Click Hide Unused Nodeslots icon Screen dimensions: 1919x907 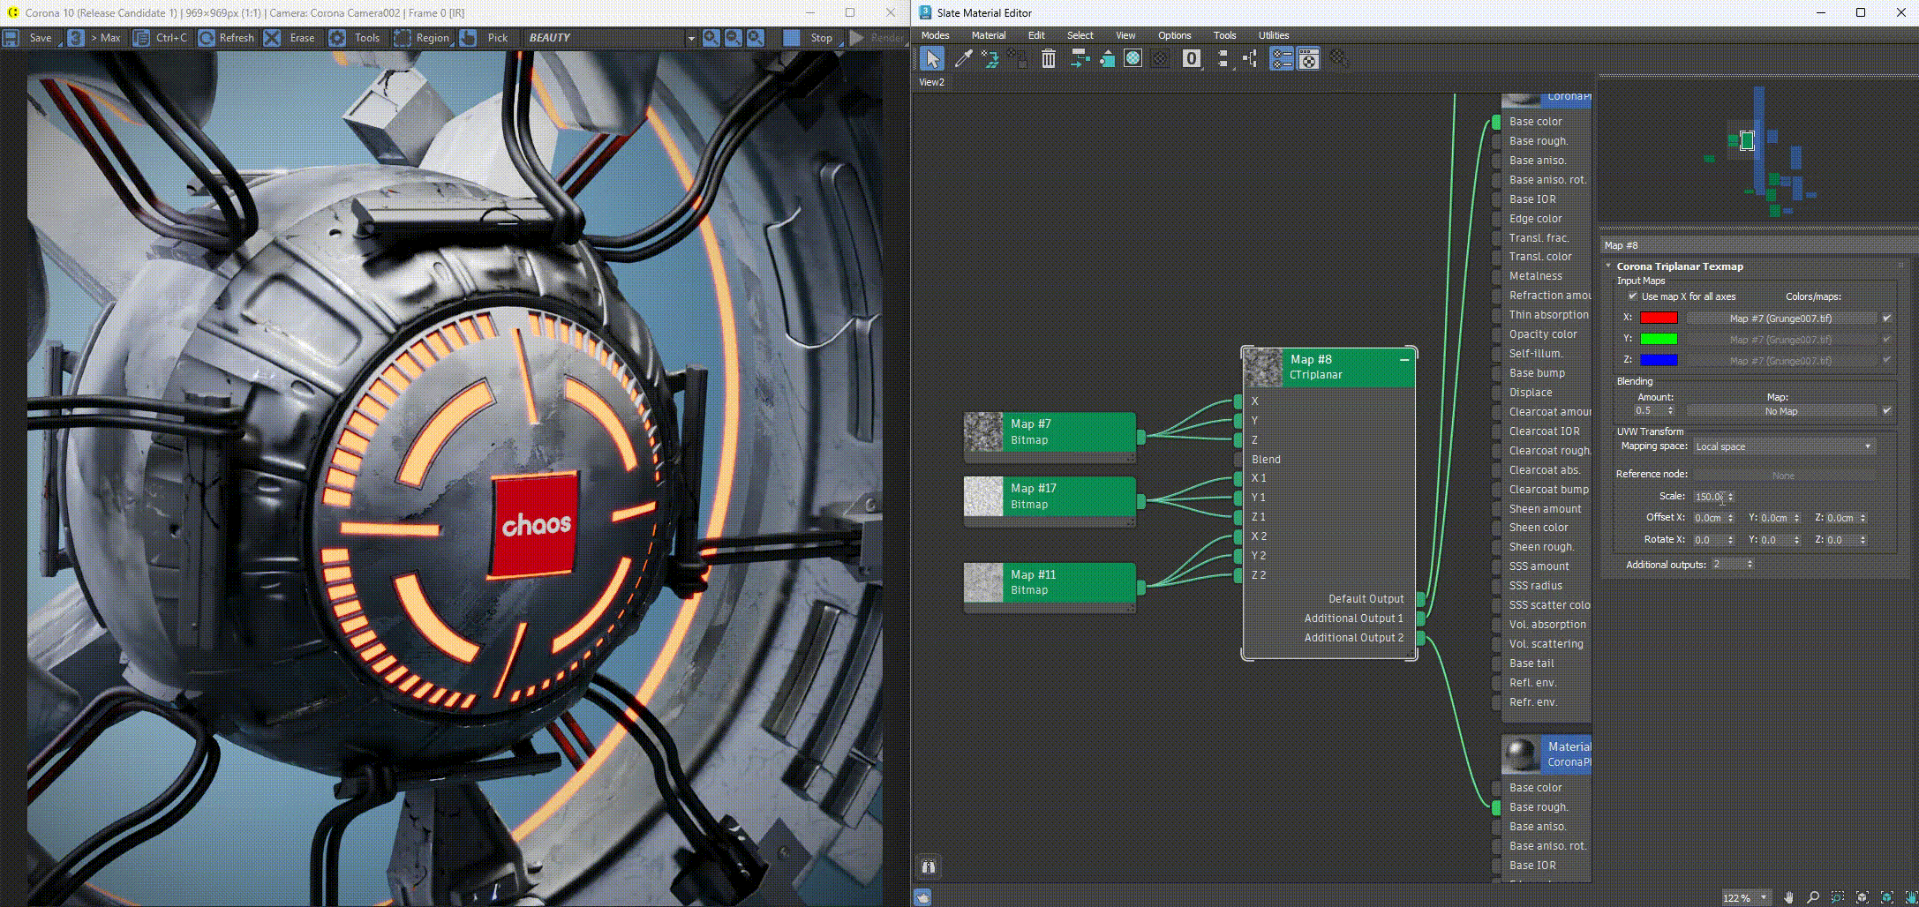(1107, 59)
